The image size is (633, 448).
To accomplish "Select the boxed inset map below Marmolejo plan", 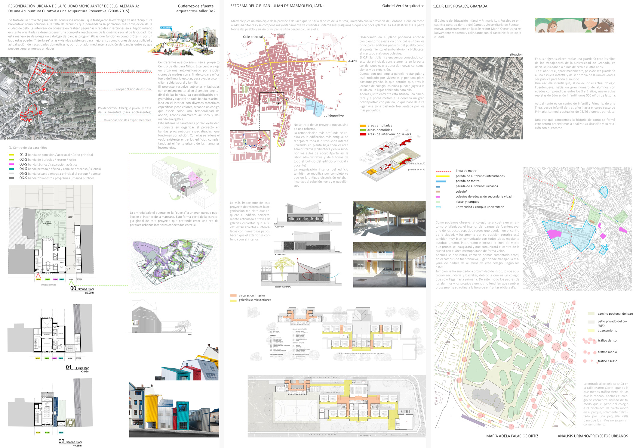I will point(250,147).
